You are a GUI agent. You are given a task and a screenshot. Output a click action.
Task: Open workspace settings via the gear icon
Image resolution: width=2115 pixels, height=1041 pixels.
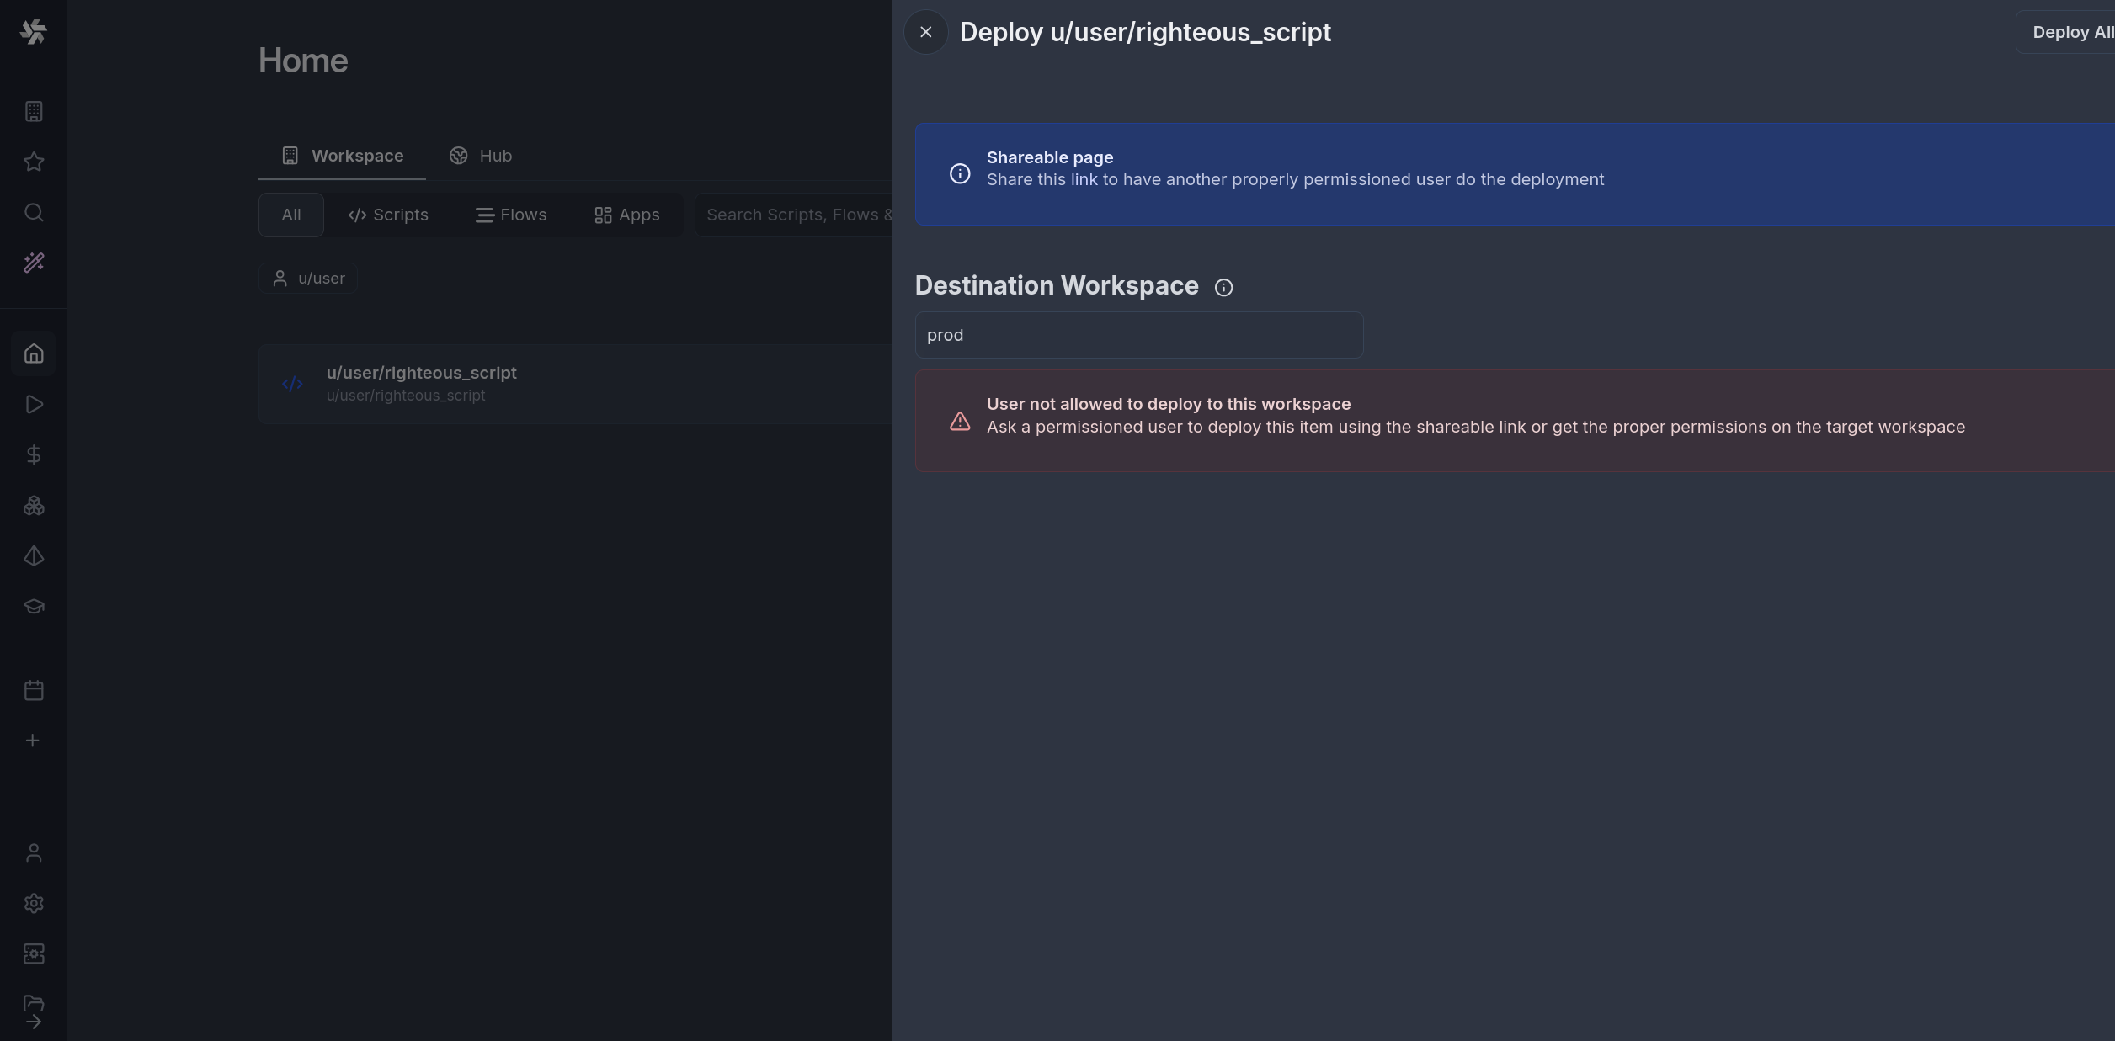pyautogui.click(x=34, y=904)
